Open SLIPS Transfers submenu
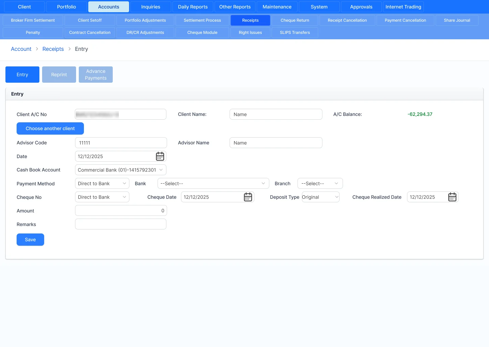 click(x=295, y=33)
